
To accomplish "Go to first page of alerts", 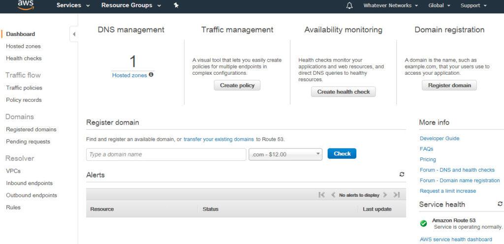I will 321,195.
